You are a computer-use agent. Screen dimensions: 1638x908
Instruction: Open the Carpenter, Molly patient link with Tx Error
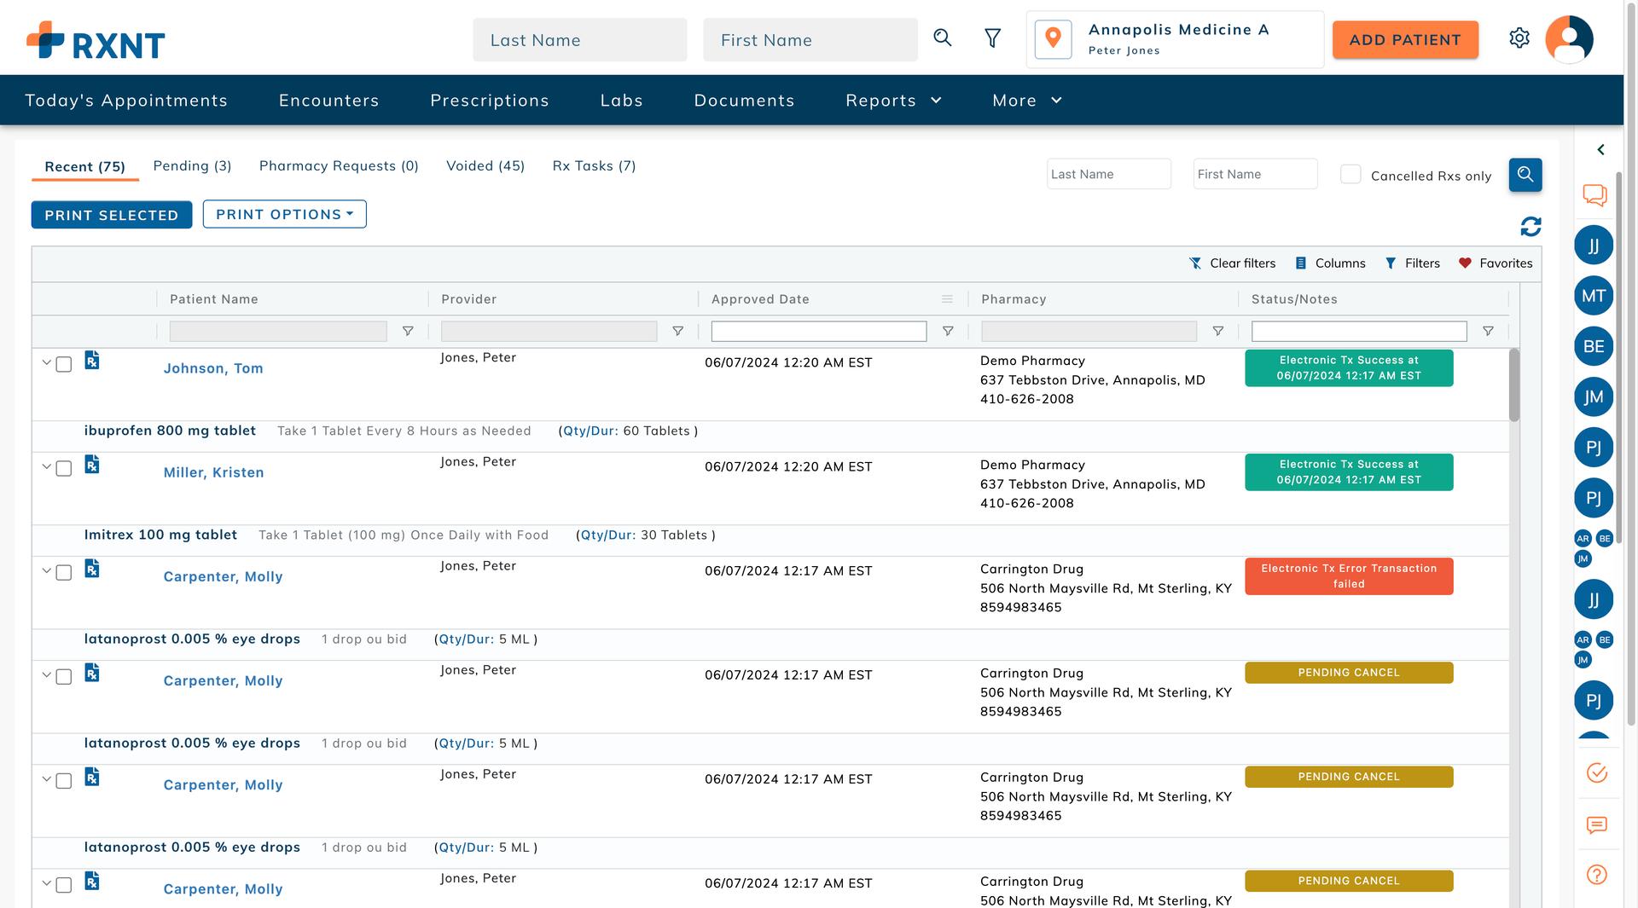[x=223, y=577]
